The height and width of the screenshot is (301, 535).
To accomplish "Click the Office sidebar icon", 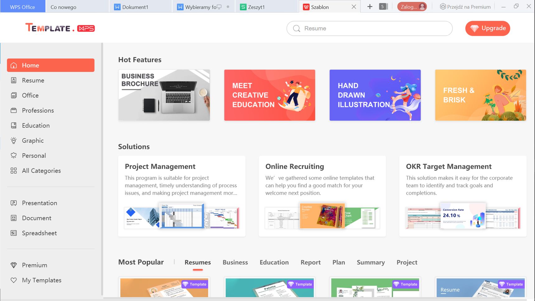I will point(14,95).
